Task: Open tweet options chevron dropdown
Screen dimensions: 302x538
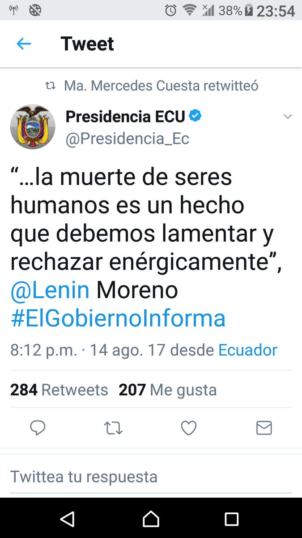Action: tap(288, 117)
